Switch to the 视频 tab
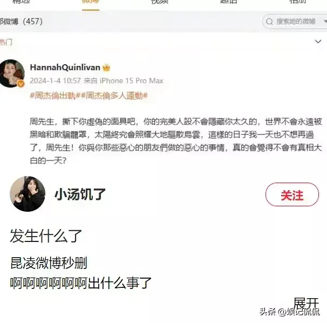Viewport: 327px width, 323px height. click(x=160, y=2)
